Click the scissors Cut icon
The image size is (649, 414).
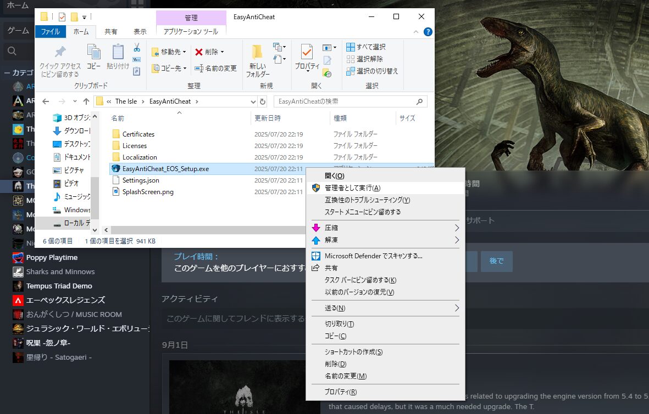pyautogui.click(x=137, y=47)
